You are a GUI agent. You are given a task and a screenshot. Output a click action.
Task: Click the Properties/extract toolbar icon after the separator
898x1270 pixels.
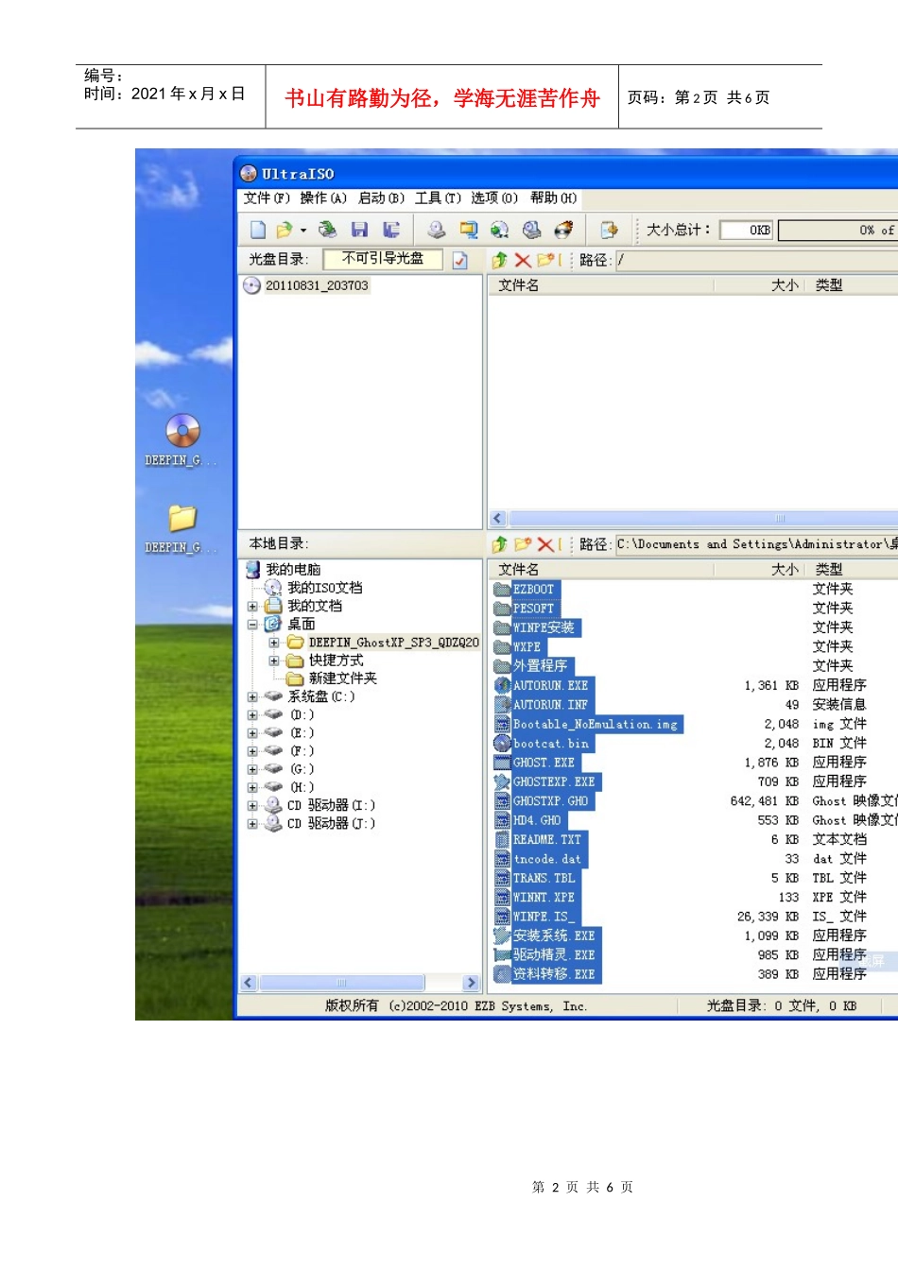[610, 230]
